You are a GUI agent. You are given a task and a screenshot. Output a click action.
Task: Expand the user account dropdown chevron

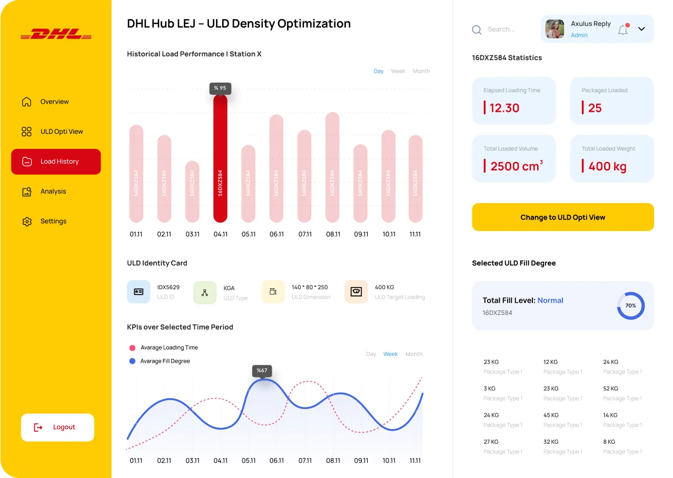click(641, 29)
